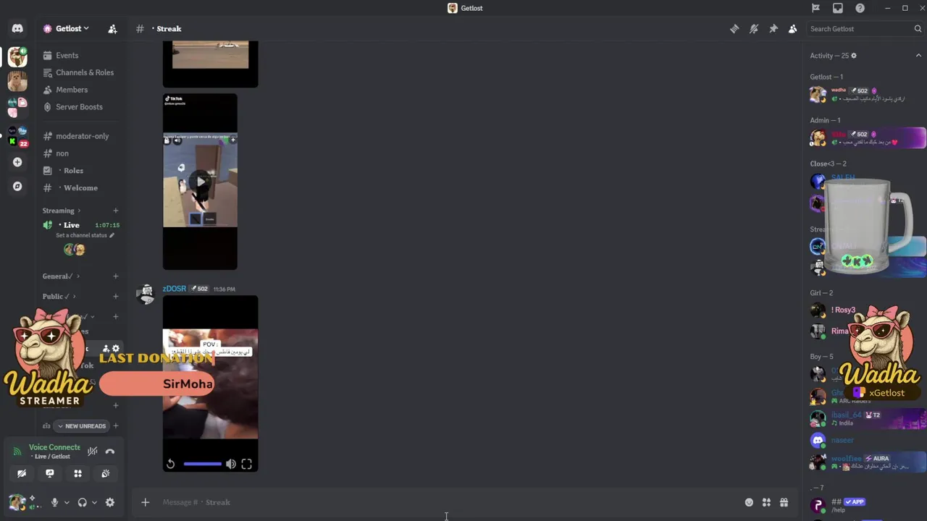The width and height of the screenshot is (927, 521).
Task: Collapse the Activity section
Action: (919, 56)
